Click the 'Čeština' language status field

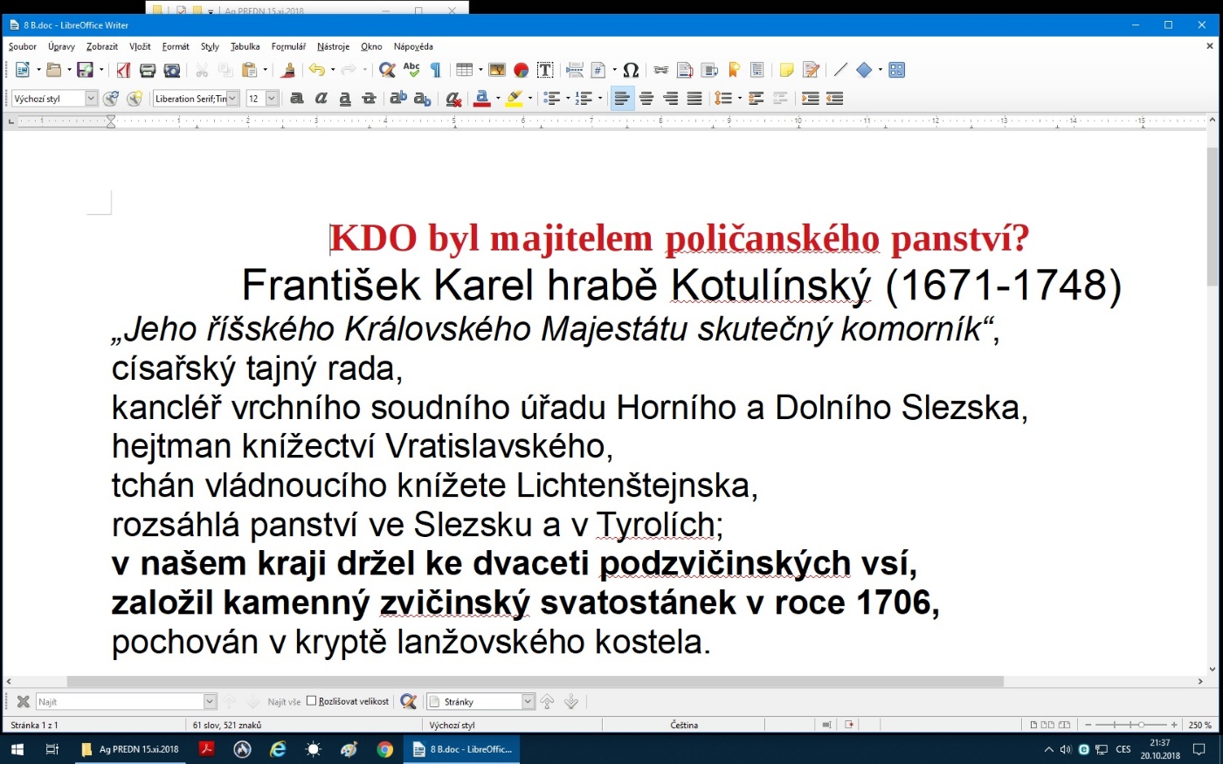(x=684, y=725)
